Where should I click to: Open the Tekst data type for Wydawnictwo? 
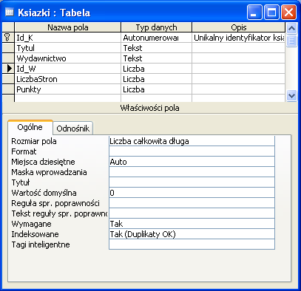click(x=156, y=58)
